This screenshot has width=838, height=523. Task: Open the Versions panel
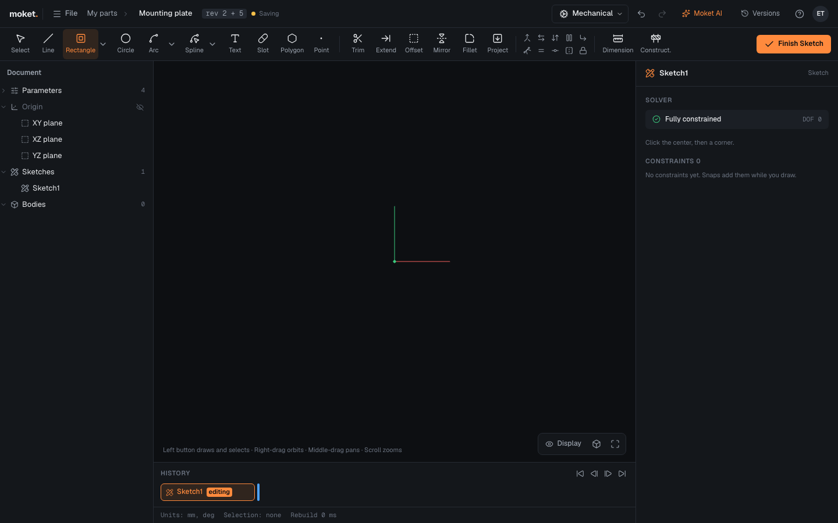coord(760,14)
